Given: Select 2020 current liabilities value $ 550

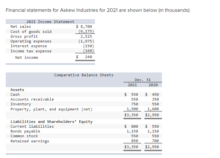Looking at the screenshot, I should [x=152, y=126].
